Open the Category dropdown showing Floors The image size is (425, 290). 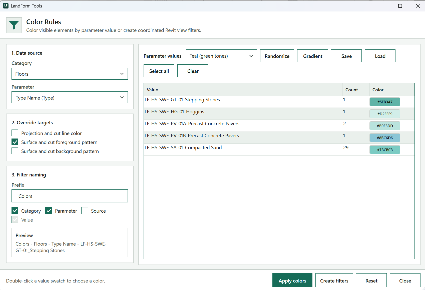pyautogui.click(x=70, y=74)
